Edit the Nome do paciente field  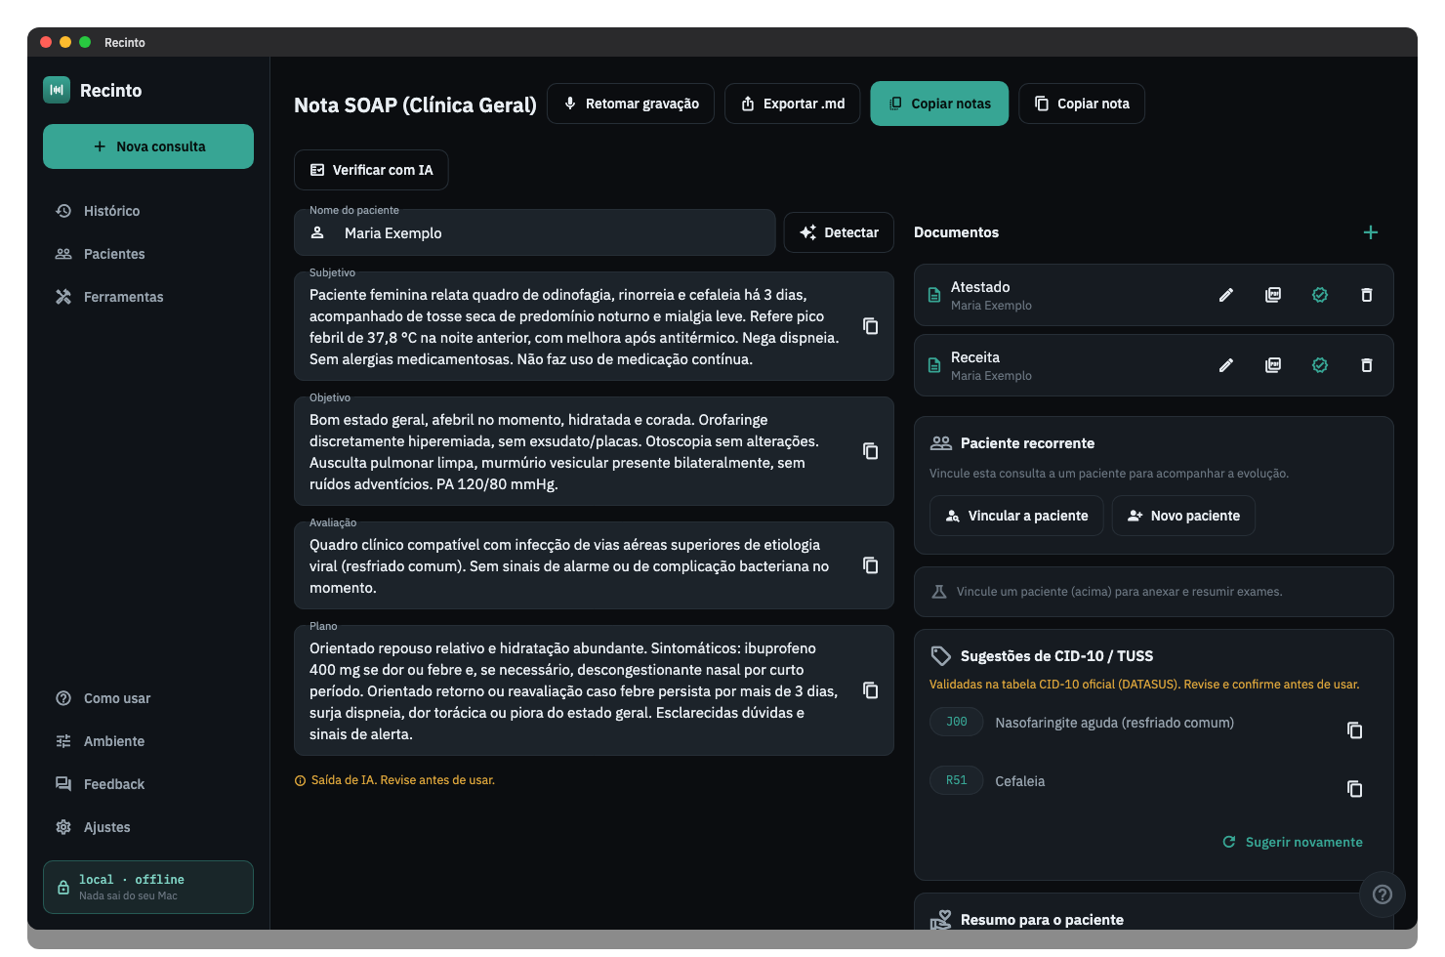pos(535,233)
